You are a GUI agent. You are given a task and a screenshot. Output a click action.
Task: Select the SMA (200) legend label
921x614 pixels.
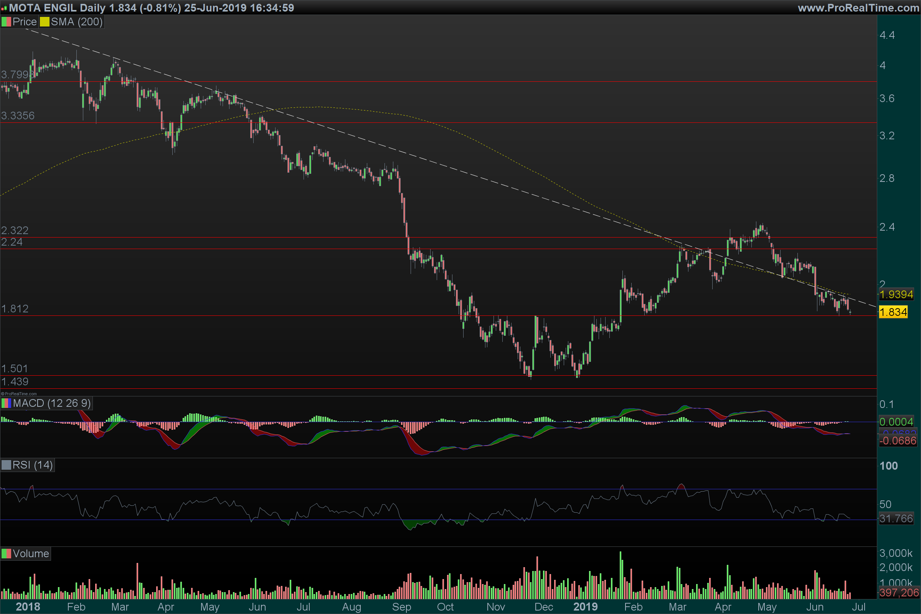[76, 22]
